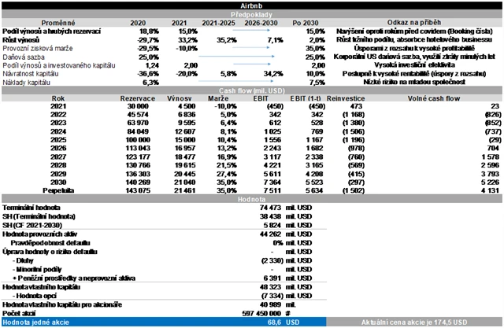
Task: Select the 7 364 EBIT value
Action: 272,182
